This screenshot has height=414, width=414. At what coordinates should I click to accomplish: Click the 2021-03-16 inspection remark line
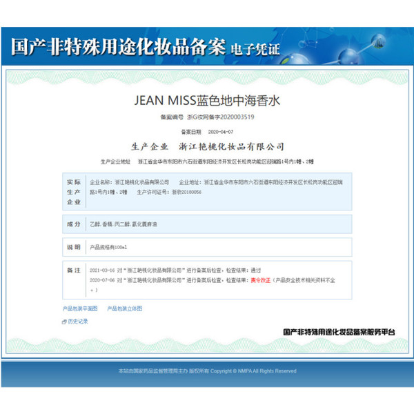(x=175, y=270)
